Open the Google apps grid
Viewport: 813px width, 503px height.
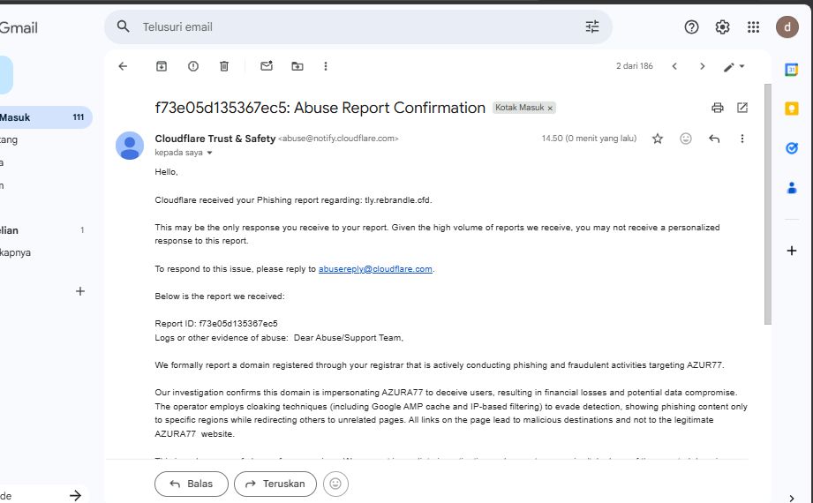point(753,27)
